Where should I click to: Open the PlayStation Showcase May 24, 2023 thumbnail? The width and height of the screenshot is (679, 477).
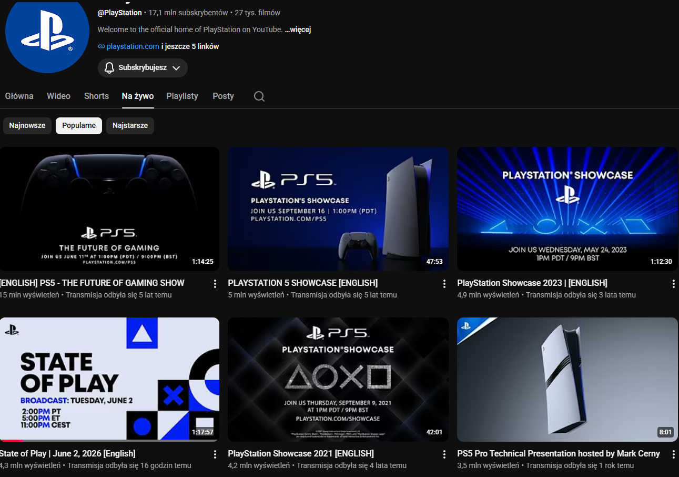tap(567, 209)
